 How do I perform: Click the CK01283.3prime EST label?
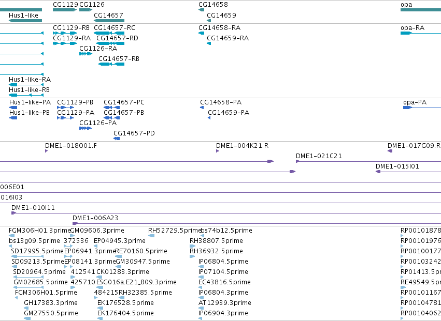(x=123, y=272)
